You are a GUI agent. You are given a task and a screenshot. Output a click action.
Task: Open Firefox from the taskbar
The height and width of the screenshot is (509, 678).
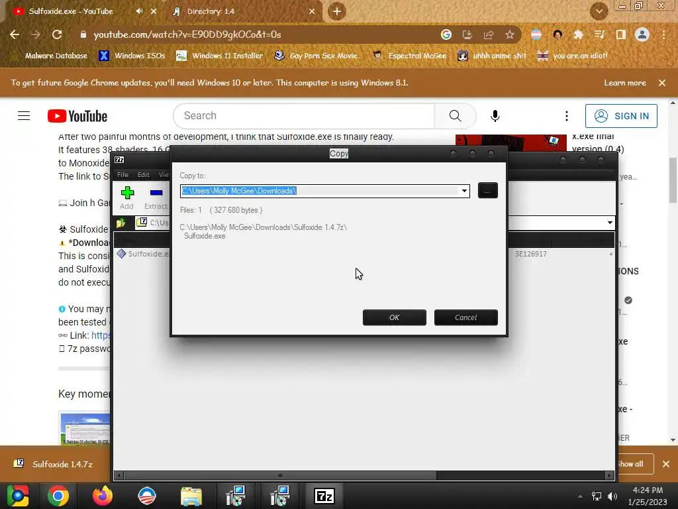(103, 496)
